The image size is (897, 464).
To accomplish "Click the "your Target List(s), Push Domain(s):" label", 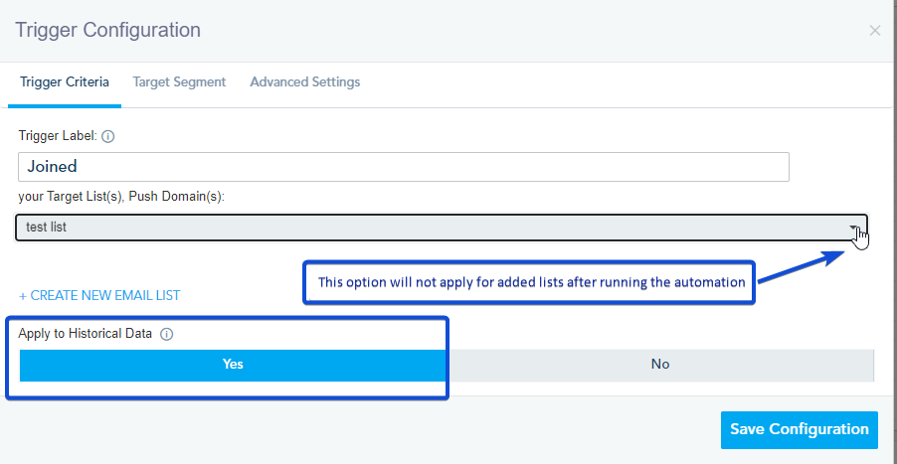I will click(121, 197).
